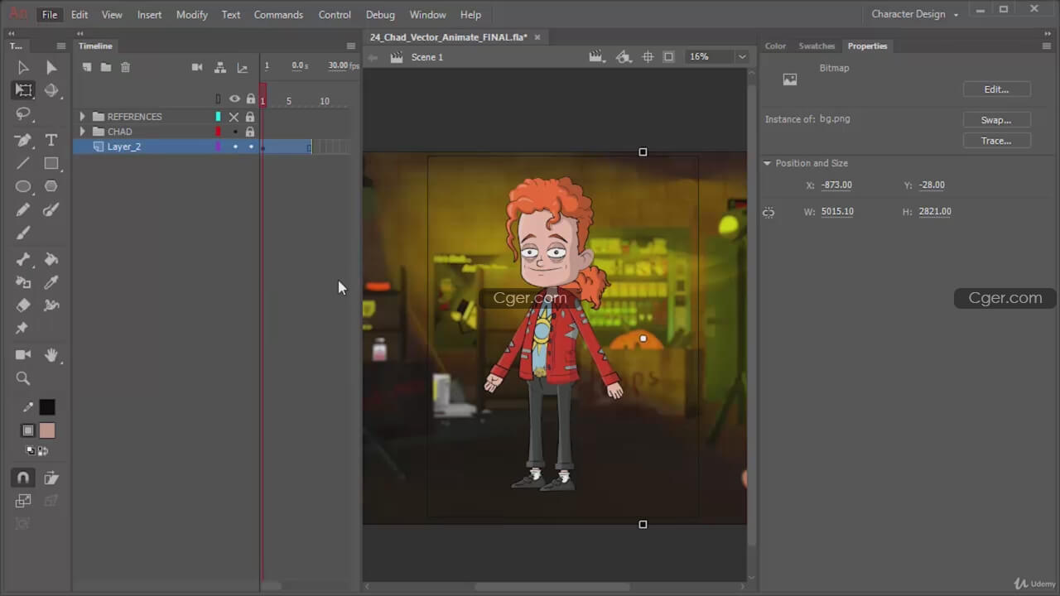Toggle width and height link constraint
The image size is (1060, 596).
[x=768, y=213]
